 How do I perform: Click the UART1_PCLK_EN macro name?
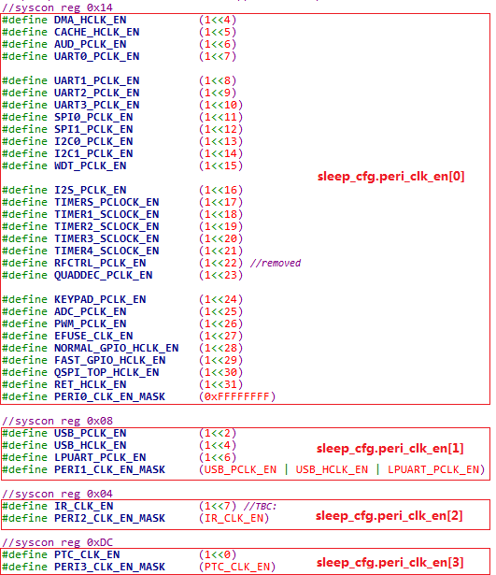tap(97, 80)
